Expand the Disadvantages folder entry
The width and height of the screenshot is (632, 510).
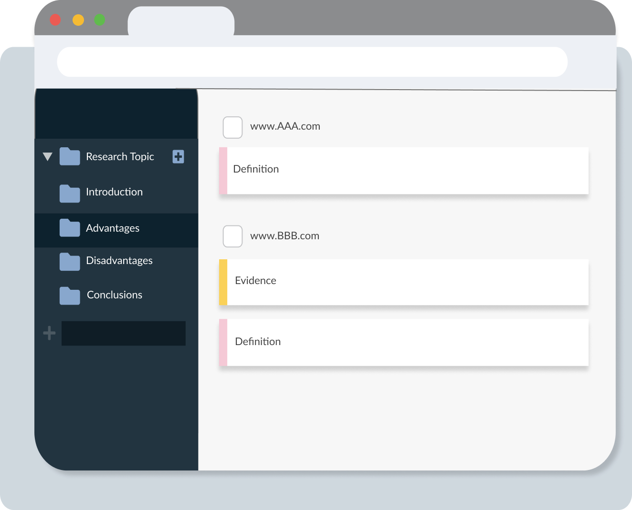[x=119, y=261]
